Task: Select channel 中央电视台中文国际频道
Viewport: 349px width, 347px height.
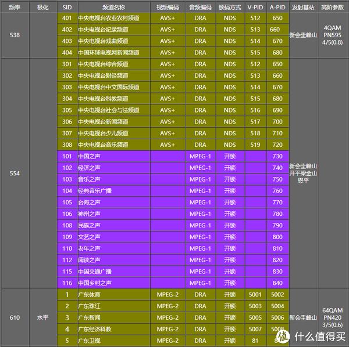Action: tap(109, 87)
